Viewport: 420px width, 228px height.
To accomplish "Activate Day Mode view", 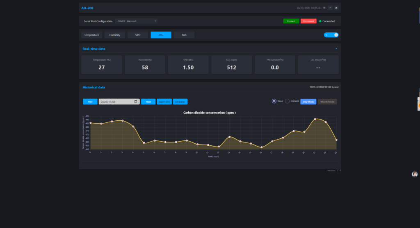I will [x=308, y=102].
